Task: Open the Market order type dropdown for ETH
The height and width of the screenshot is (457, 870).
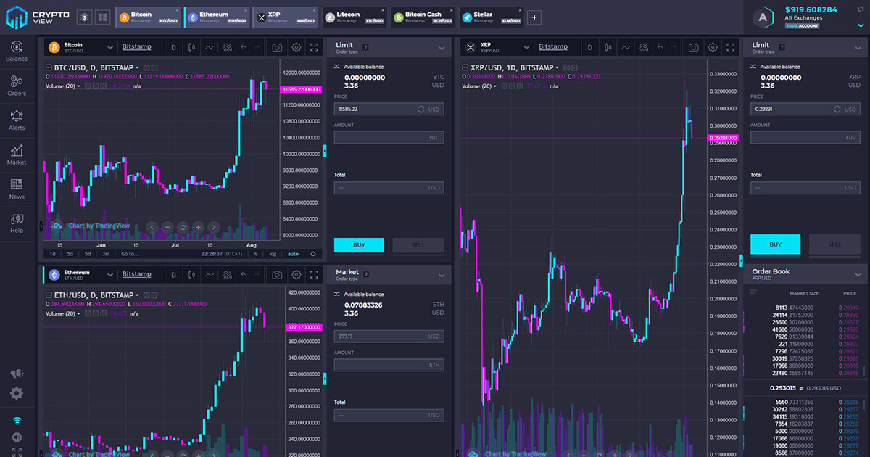Action: point(442,275)
